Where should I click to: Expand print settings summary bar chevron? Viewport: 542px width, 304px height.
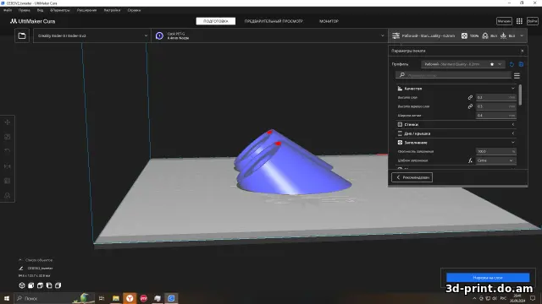522,35
